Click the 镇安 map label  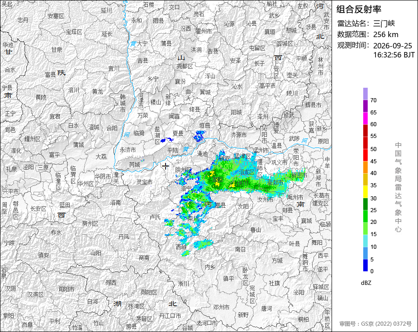(x=43, y=255)
